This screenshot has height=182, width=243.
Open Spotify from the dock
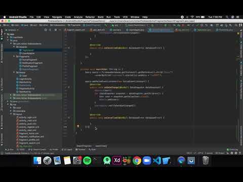[x=87, y=160]
